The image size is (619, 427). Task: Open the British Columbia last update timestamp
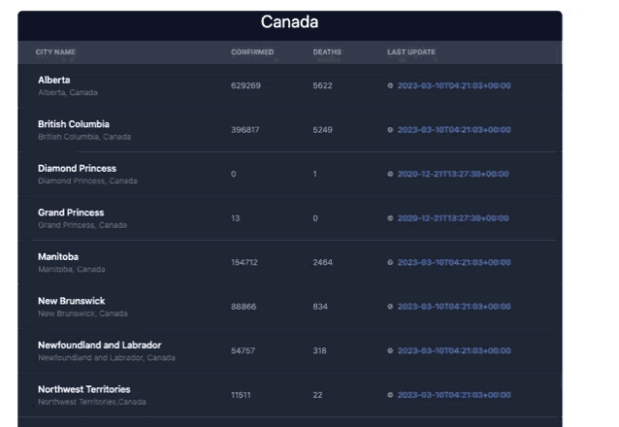[x=454, y=130]
